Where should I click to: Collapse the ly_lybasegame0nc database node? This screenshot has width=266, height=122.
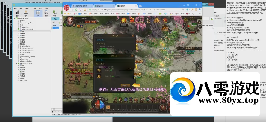coord(16,29)
